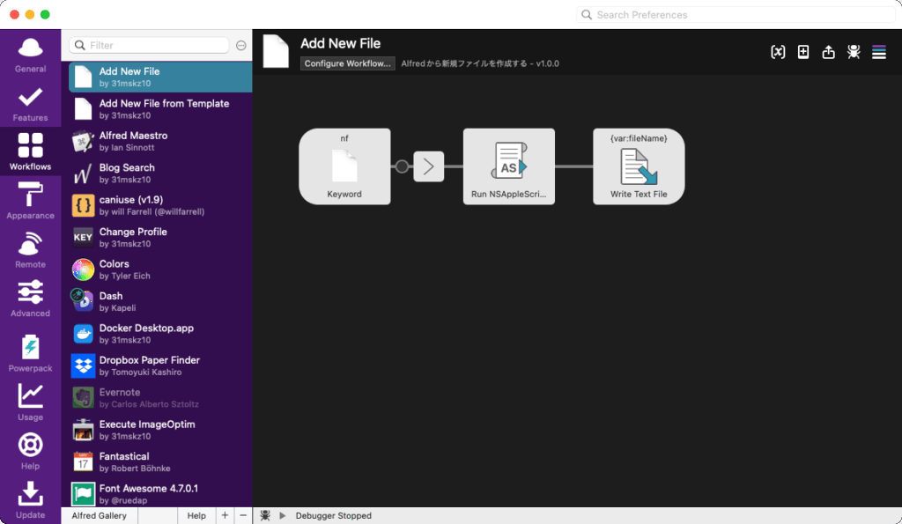Screen dimensions: 902x524
Task: Click the plus button to add workflow
Action: coord(225,515)
